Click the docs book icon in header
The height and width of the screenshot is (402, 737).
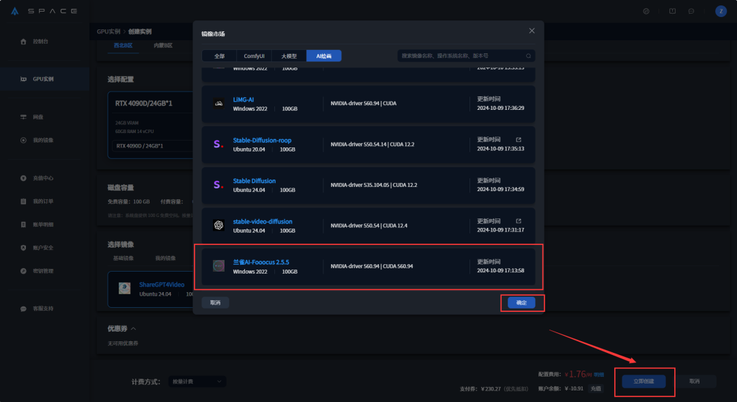pyautogui.click(x=673, y=12)
